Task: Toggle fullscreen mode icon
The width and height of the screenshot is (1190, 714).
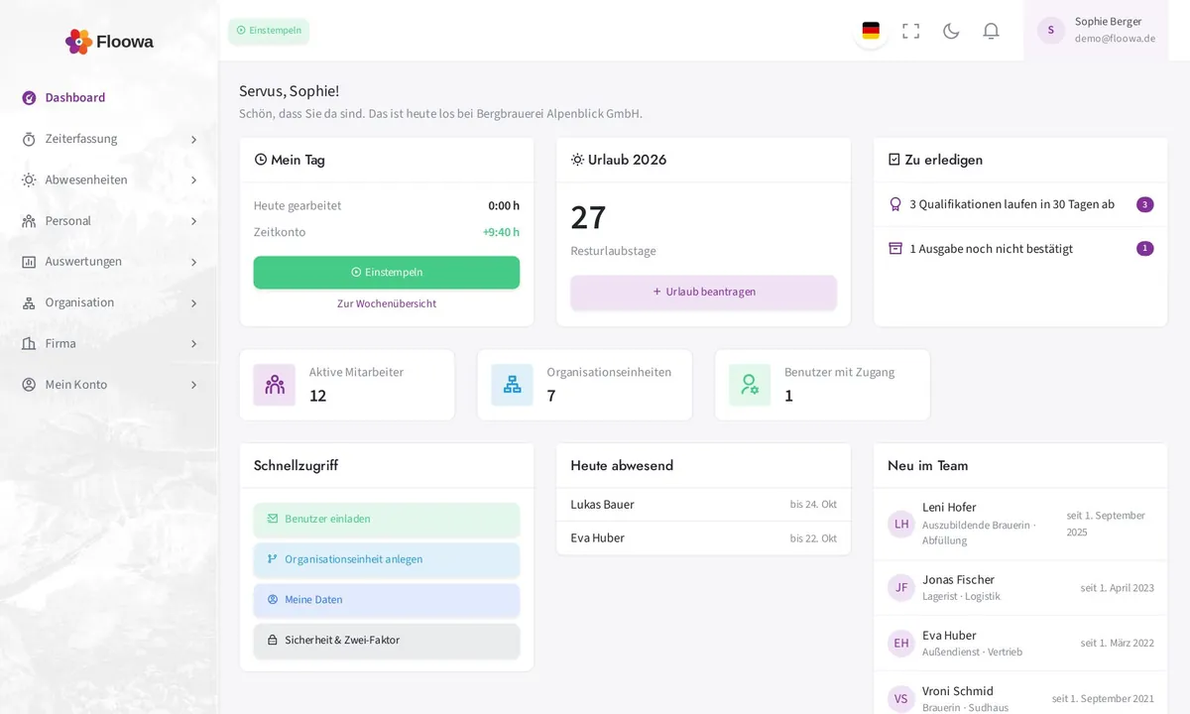Action: pos(910,31)
